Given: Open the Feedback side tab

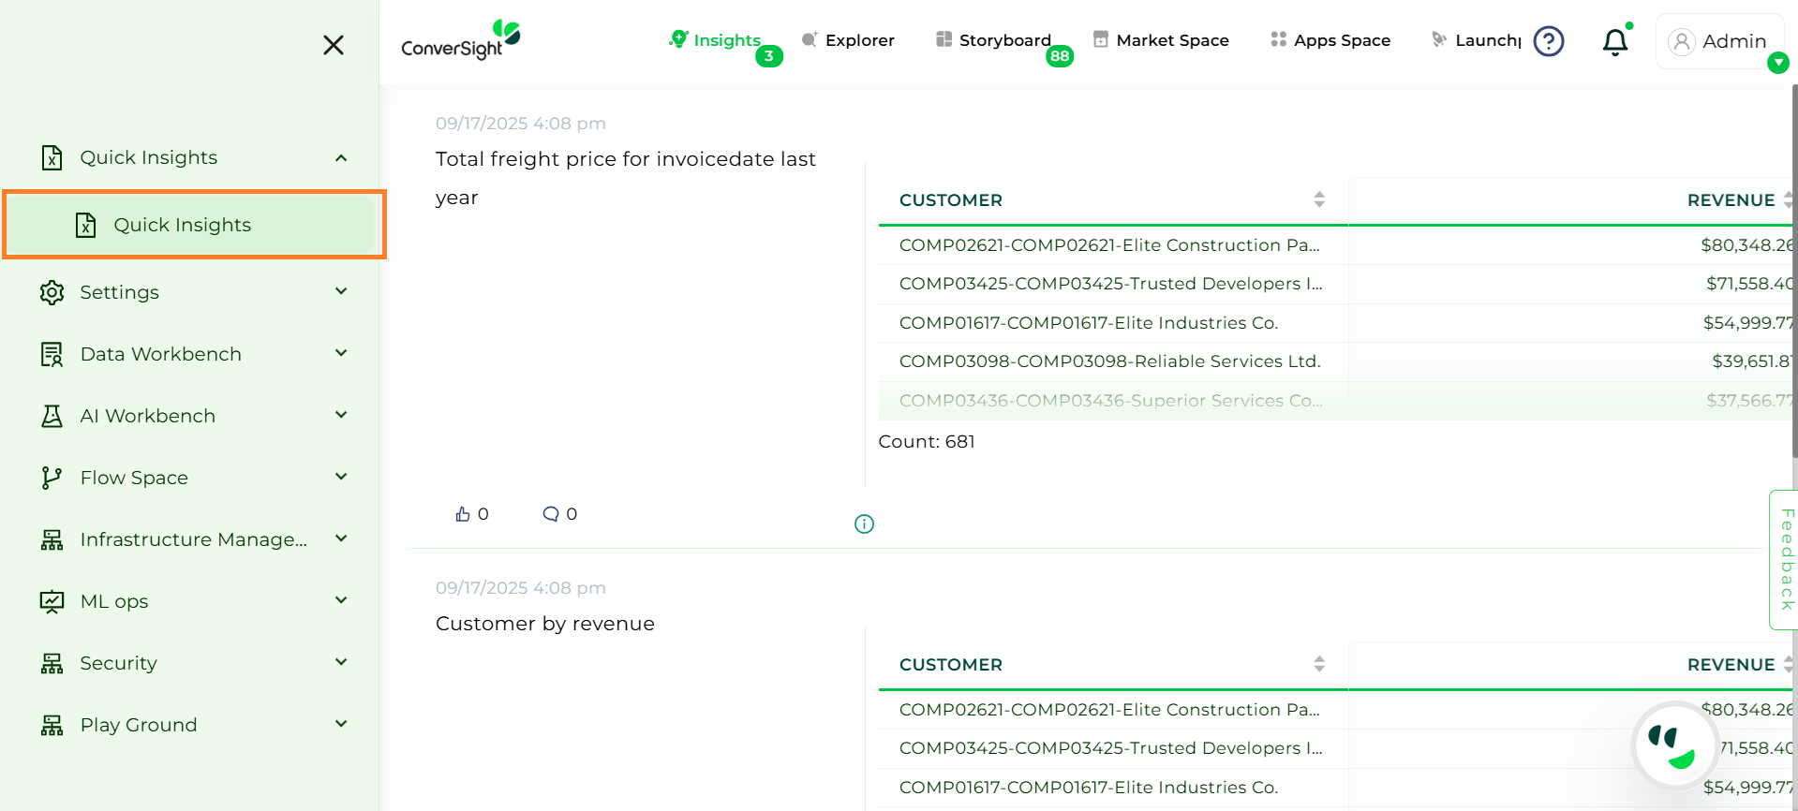Looking at the screenshot, I should click(1786, 559).
